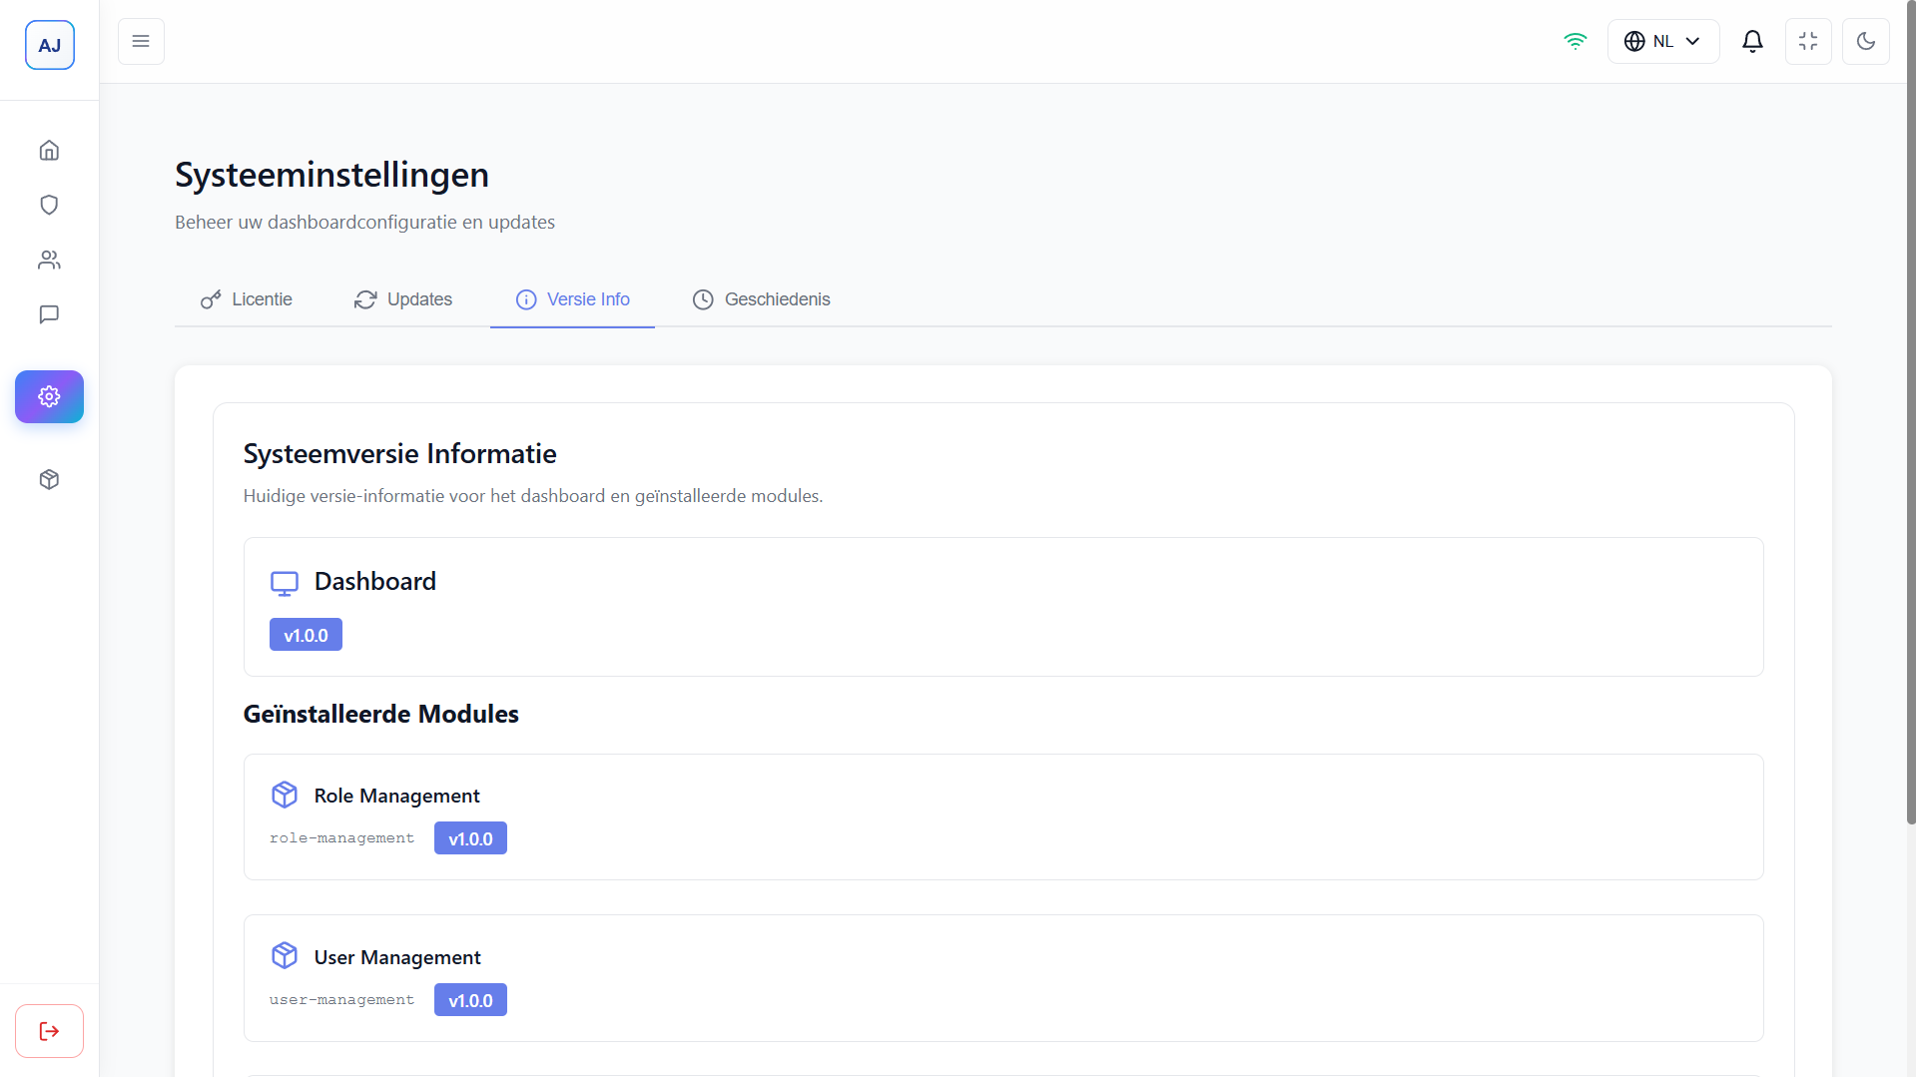The width and height of the screenshot is (1916, 1077).
Task: Switch to the Licentie tab
Action: 246,299
